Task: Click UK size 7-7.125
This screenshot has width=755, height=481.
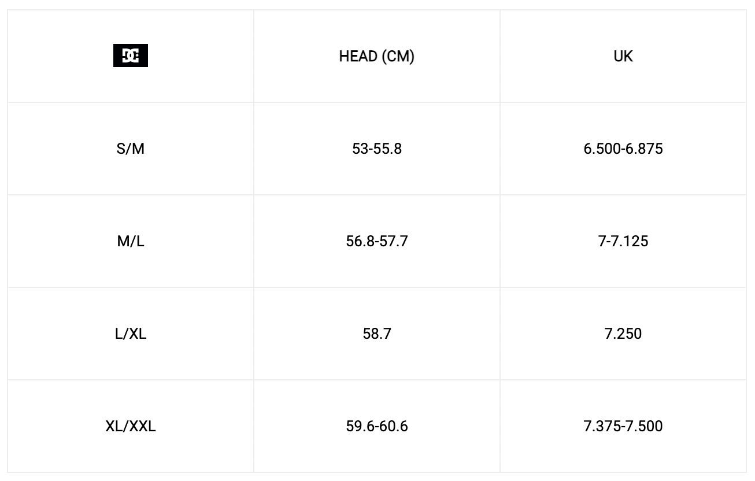Action: [623, 241]
